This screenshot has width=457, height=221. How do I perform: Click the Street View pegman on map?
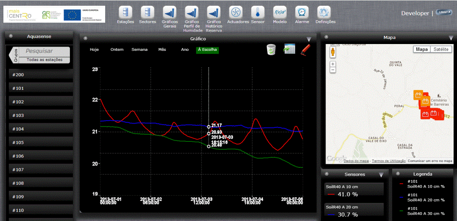333,52
